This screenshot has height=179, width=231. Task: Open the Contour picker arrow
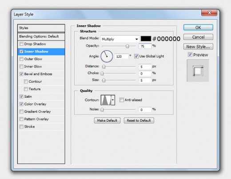113,100
